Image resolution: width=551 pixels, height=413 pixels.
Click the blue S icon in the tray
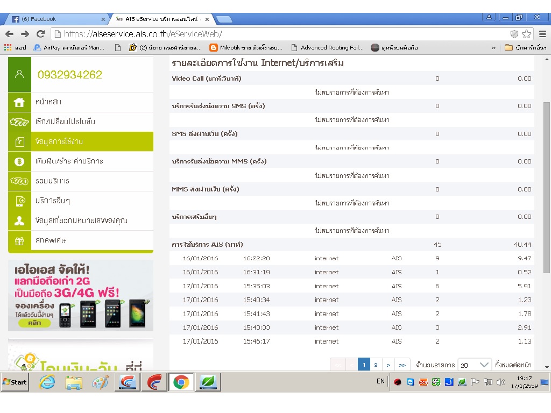tap(449, 382)
